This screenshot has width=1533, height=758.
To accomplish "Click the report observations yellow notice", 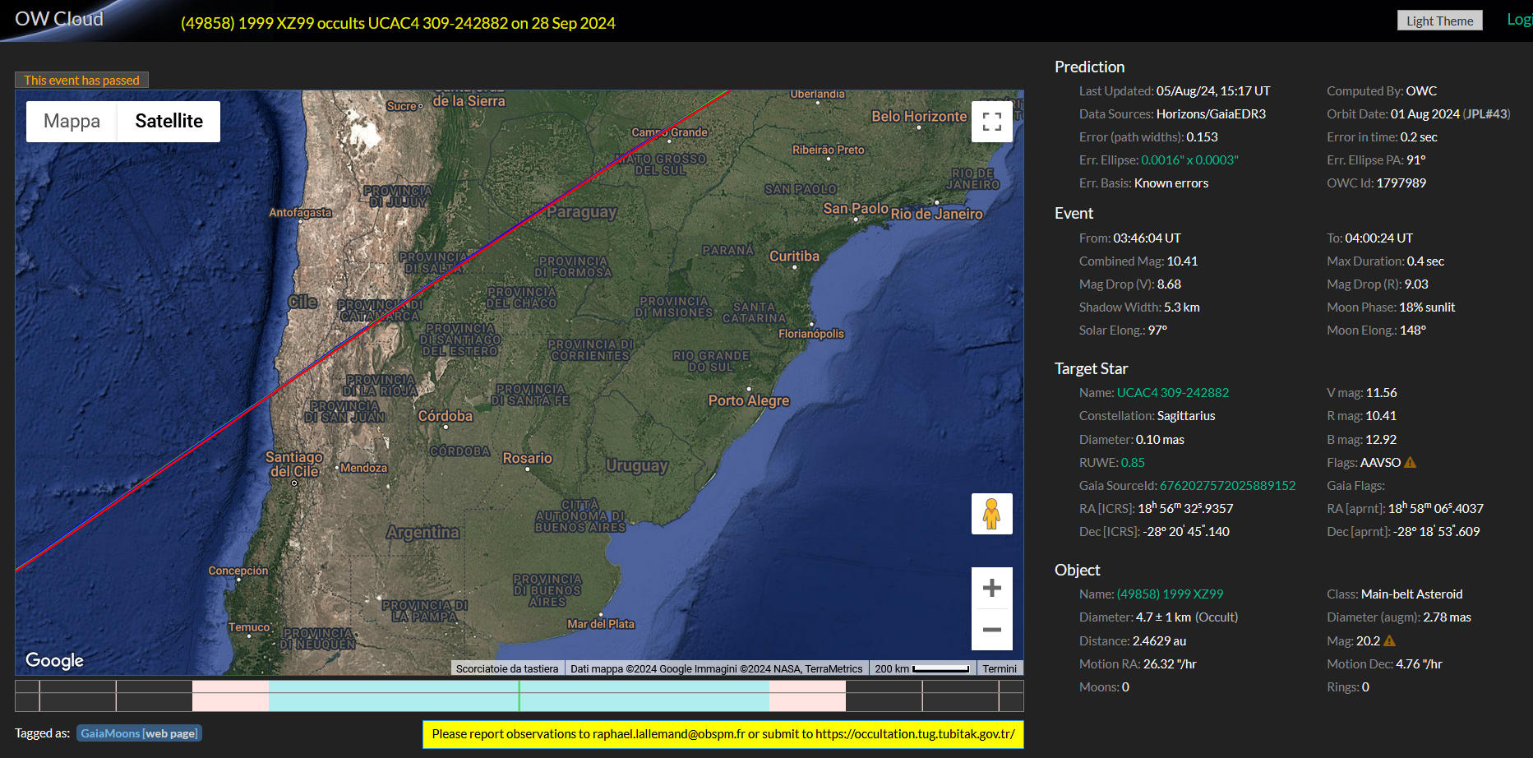I will 723,734.
